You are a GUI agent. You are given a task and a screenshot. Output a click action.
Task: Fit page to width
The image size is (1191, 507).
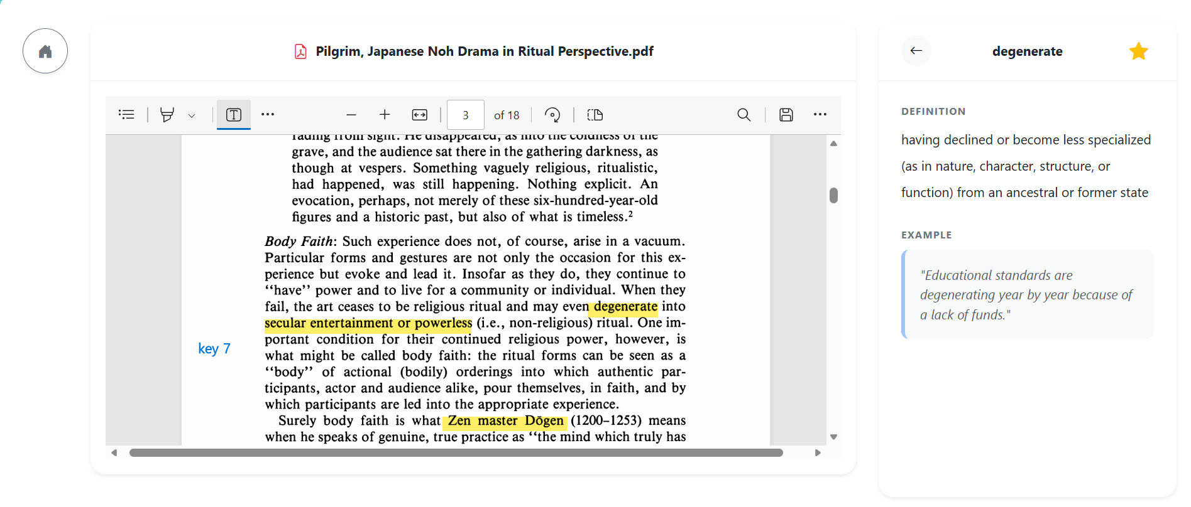(419, 115)
